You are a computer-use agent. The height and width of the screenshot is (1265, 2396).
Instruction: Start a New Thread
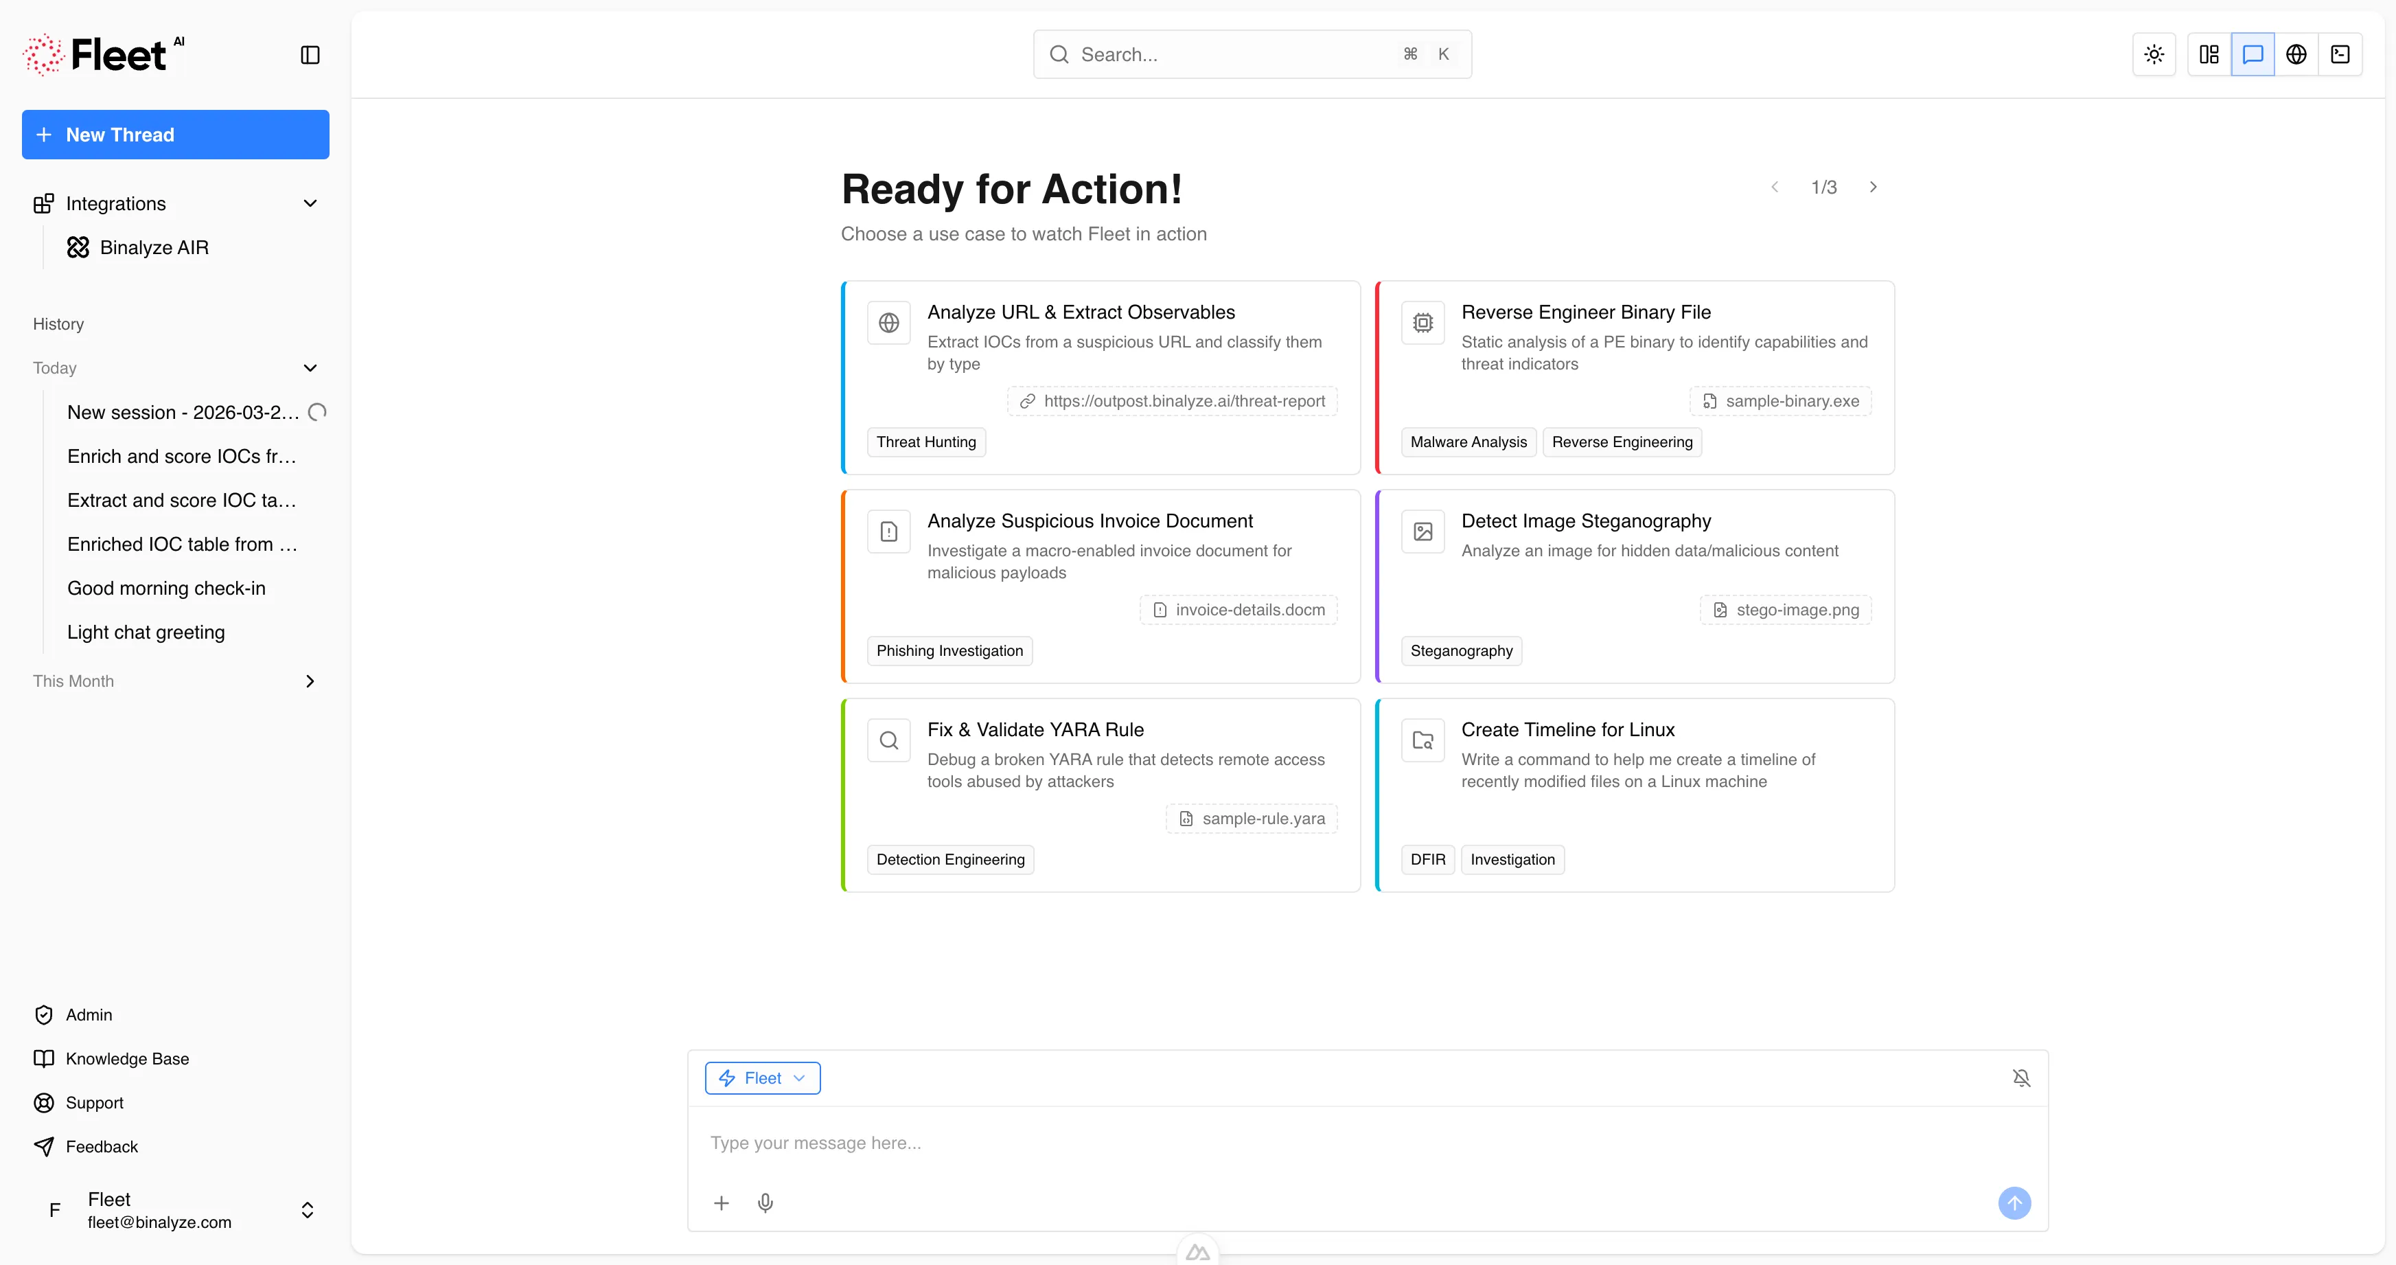(x=175, y=135)
